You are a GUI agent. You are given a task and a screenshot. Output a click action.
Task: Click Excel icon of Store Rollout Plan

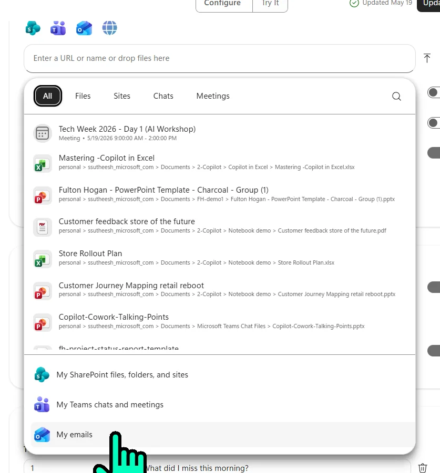tap(42, 259)
